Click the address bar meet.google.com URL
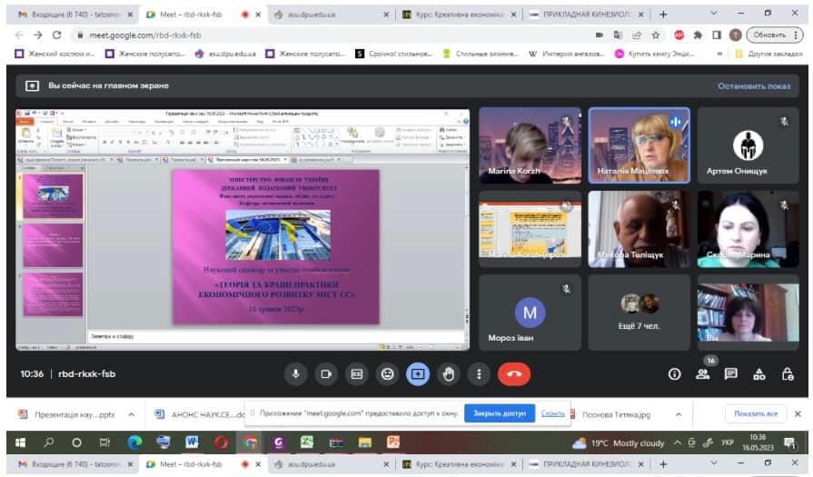Image resolution: width=813 pixels, height=477 pixels. [x=145, y=35]
